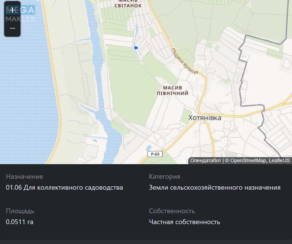Click the Назначение field label

tap(24, 177)
